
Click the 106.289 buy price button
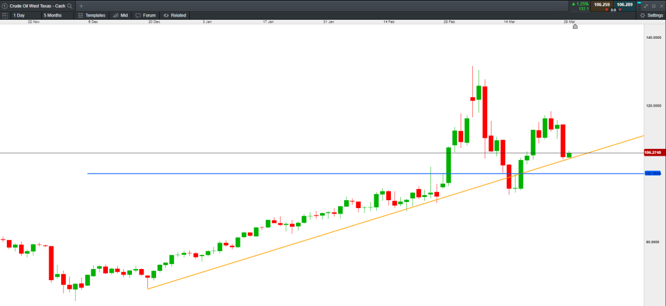pyautogui.click(x=625, y=6)
